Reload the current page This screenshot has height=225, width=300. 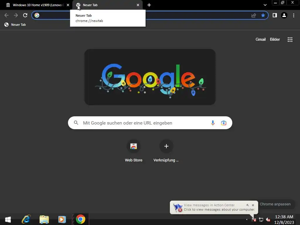coord(25,15)
